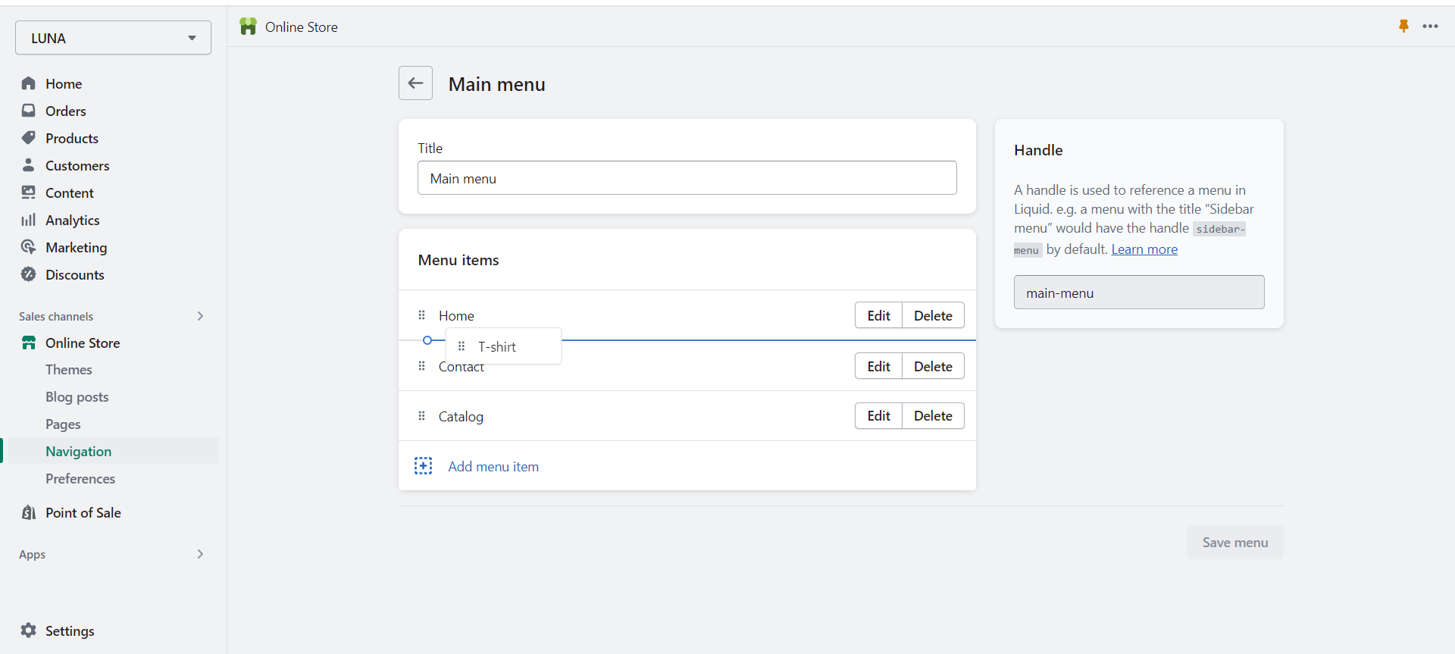Screen dimensions: 1455x654
Task: Delete the Contact menu item
Action: click(933, 366)
